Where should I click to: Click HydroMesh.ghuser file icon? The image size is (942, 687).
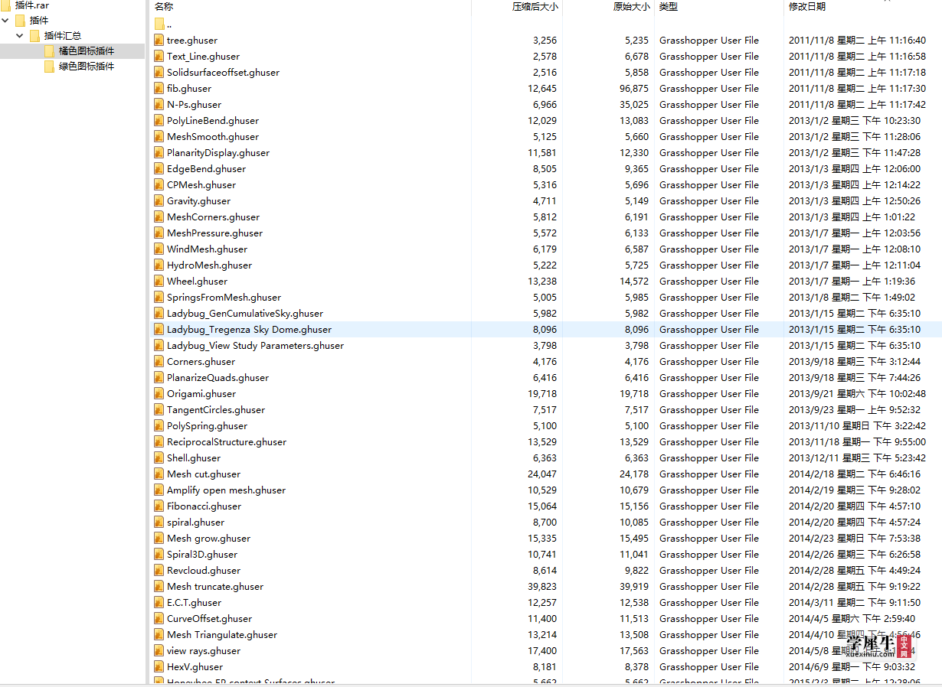coord(159,265)
